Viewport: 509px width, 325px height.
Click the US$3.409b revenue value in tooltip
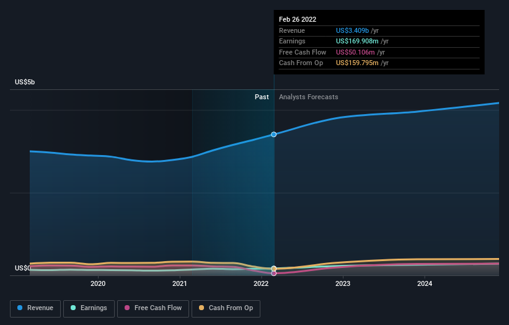[x=352, y=30]
